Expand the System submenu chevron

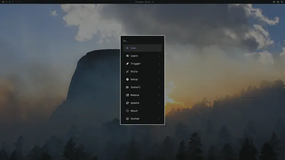(x=159, y=119)
